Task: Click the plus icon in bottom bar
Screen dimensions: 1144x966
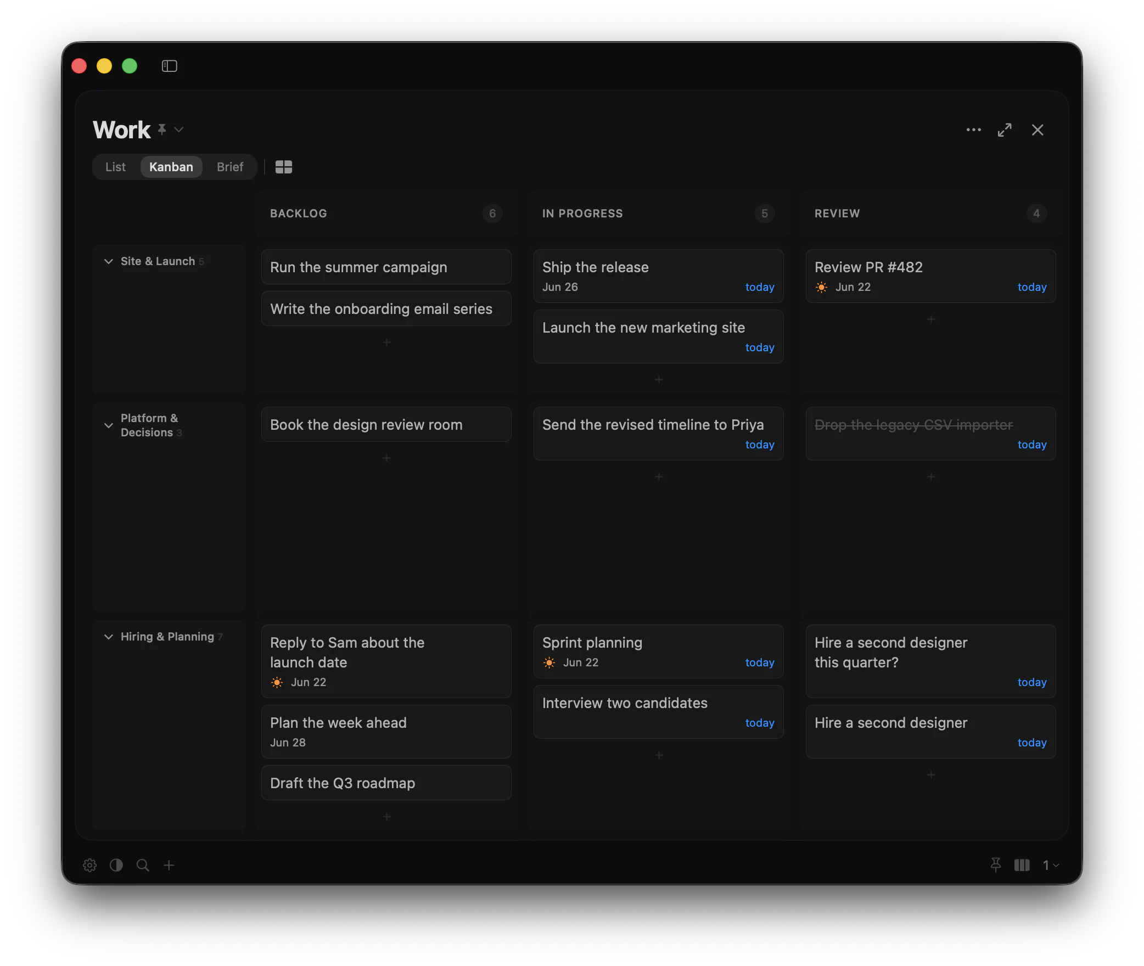Action: click(x=169, y=866)
